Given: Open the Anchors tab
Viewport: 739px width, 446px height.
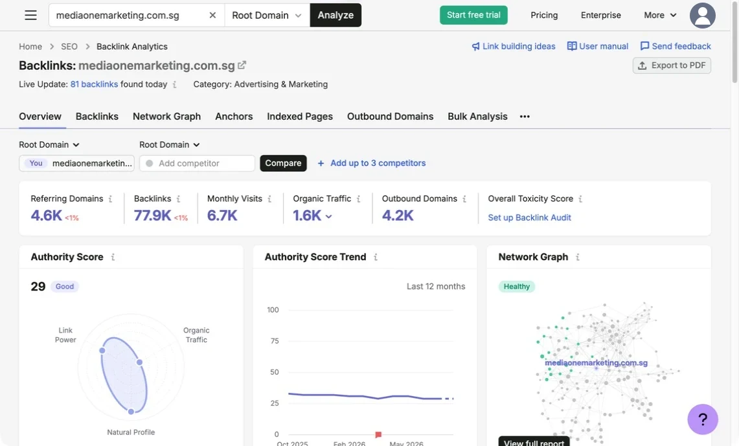Looking at the screenshot, I should (x=234, y=117).
